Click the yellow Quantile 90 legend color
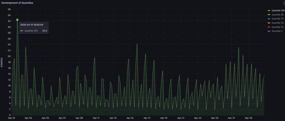Viewport: 285px width, 121px height. pyautogui.click(x=269, y=15)
